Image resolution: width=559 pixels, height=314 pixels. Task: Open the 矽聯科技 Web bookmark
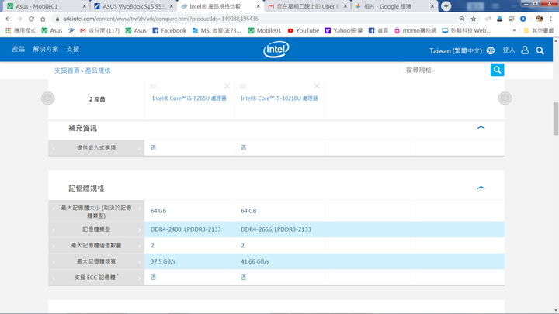coord(467,30)
